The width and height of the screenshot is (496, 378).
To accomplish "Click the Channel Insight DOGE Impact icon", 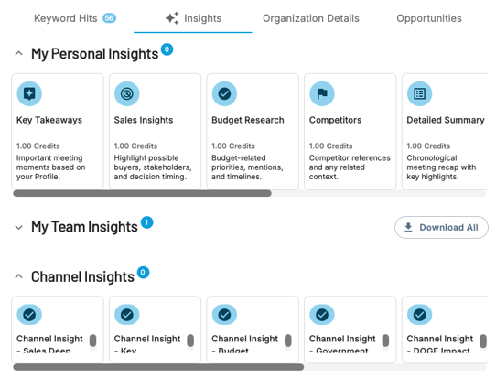I will (419, 315).
